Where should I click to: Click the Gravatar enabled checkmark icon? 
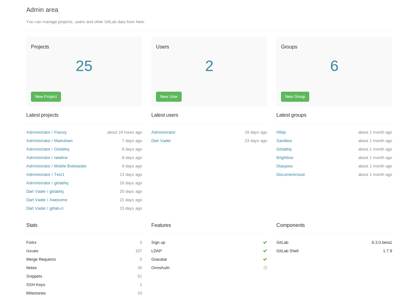point(265,259)
